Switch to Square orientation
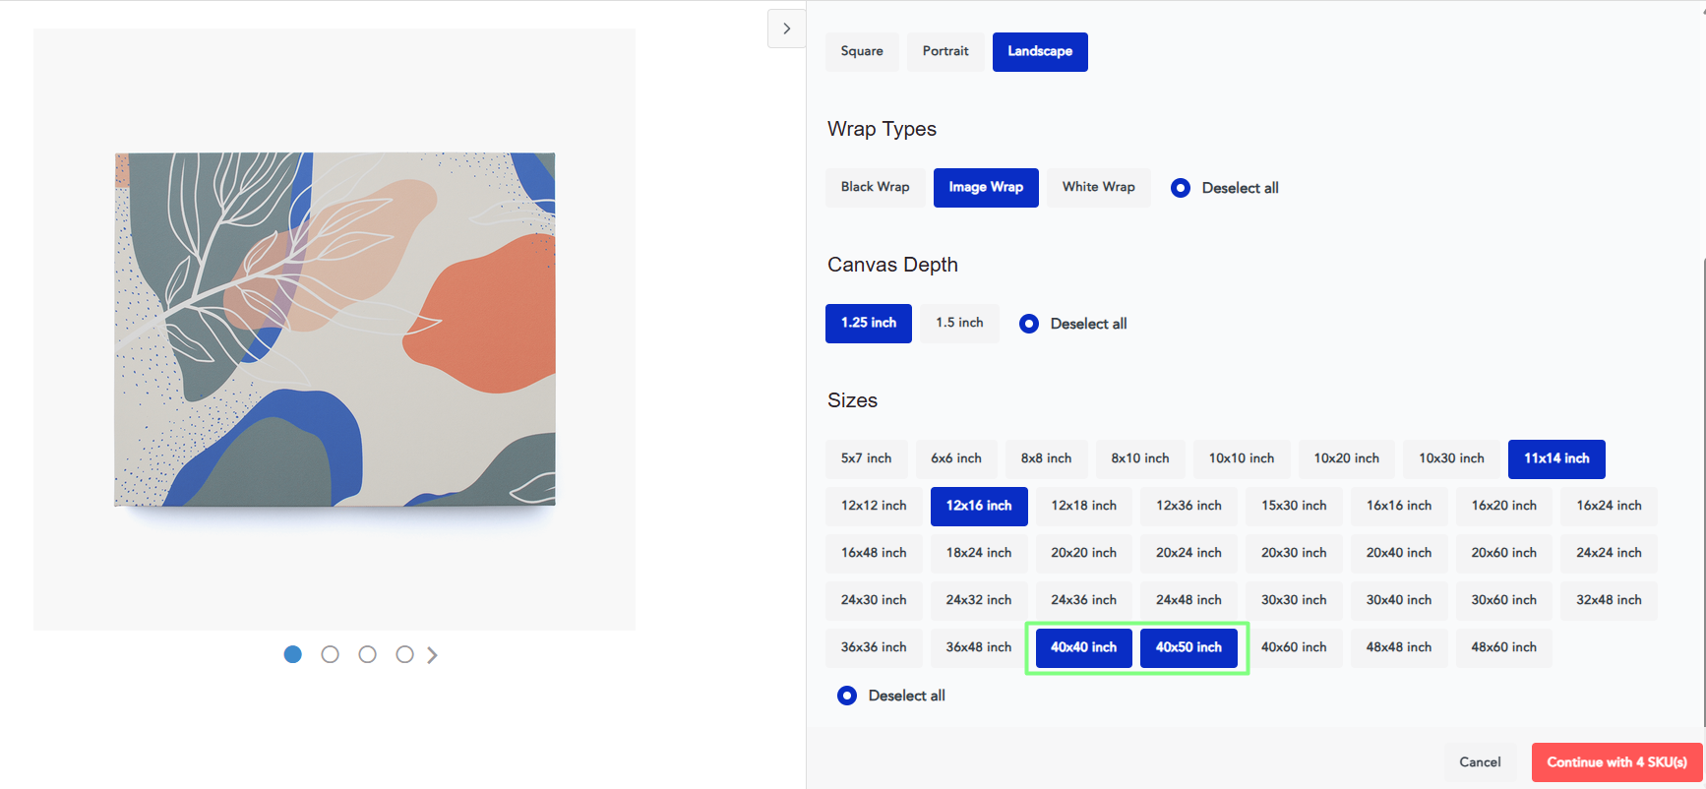The image size is (1706, 789). point(862,51)
